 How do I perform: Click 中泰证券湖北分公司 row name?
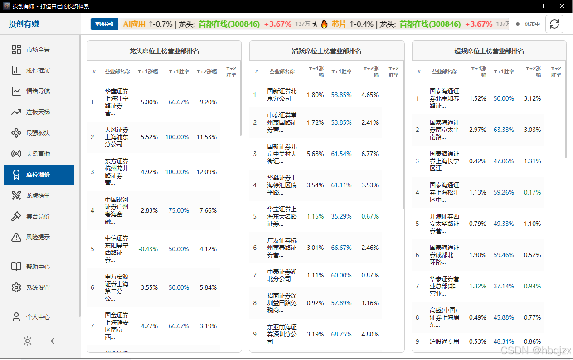pos(282,275)
